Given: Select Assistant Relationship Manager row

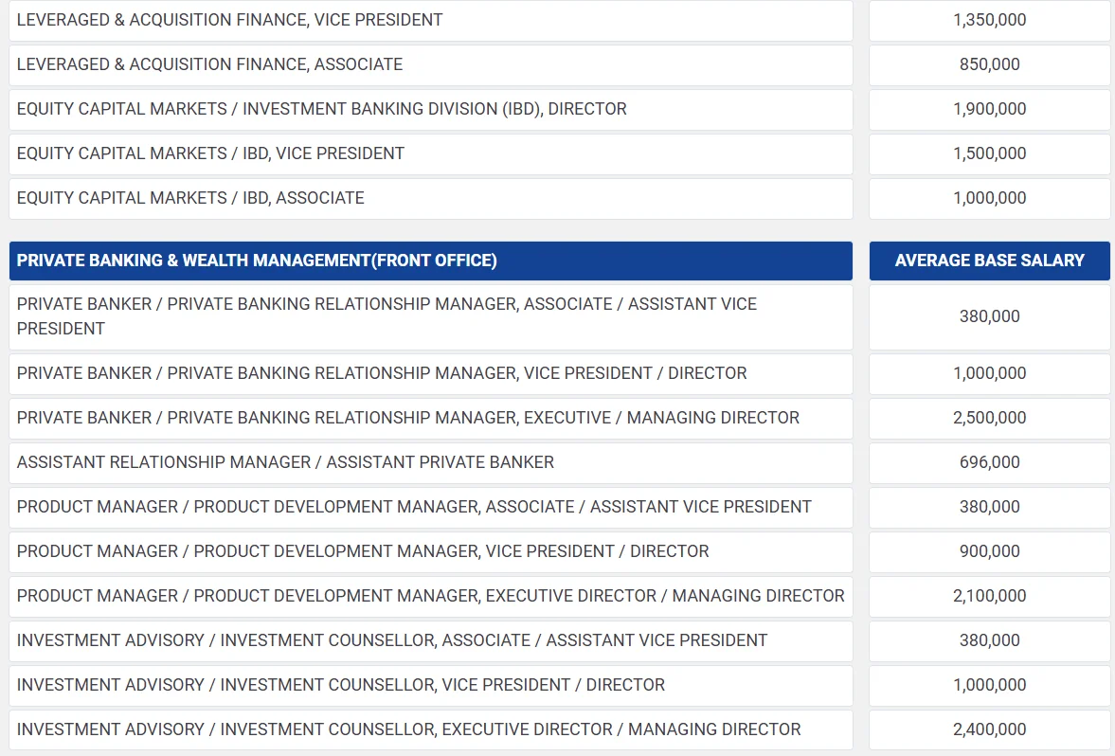Looking at the screenshot, I should point(430,463).
